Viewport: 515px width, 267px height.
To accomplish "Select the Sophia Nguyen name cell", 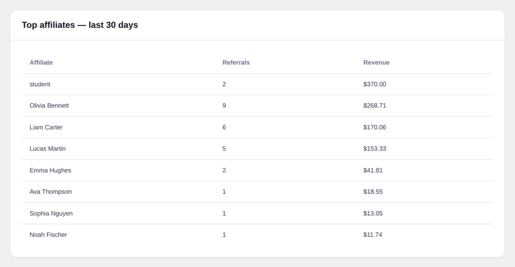I will point(51,213).
